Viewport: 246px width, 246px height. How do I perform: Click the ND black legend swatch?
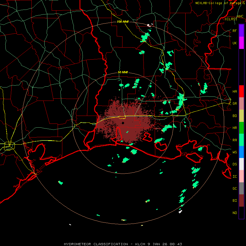(241, 213)
